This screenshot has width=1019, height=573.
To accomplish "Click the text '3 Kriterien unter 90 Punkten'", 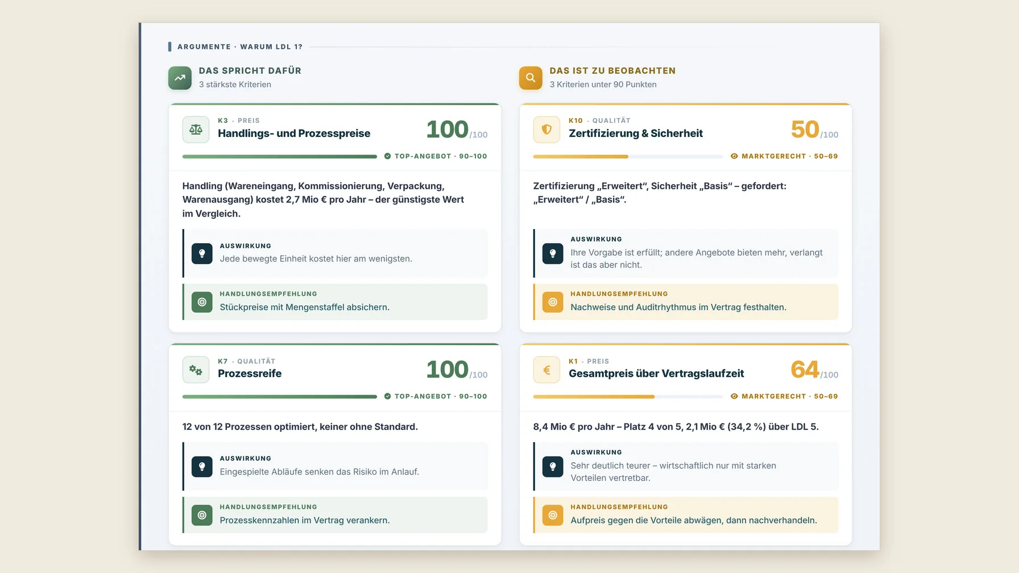I will pyautogui.click(x=603, y=85).
